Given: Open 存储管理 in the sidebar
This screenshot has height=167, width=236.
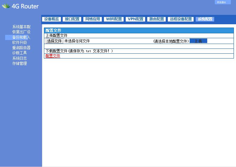Looking at the screenshot, I should [x=19, y=64].
